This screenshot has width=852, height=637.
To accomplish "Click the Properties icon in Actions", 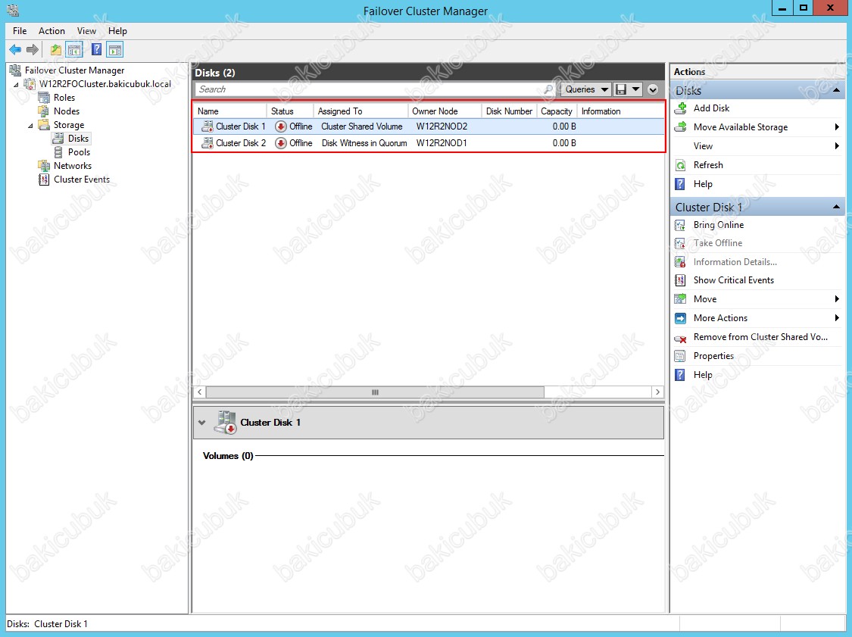I will pyautogui.click(x=680, y=356).
